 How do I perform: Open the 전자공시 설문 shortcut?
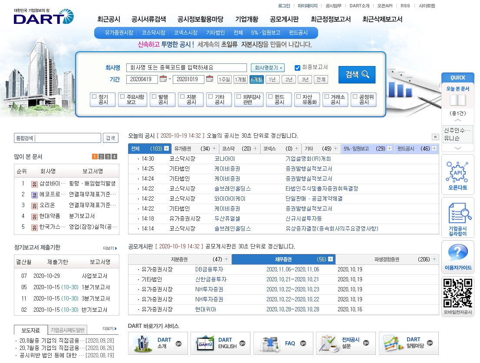346,343
